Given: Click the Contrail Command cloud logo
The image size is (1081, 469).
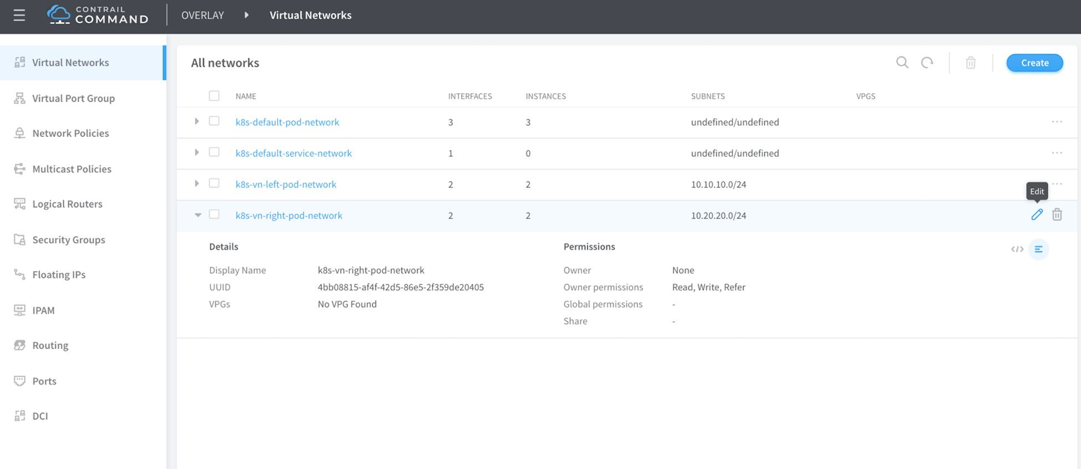Looking at the screenshot, I should pos(58,15).
